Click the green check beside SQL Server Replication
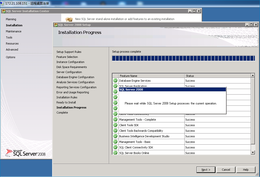This screenshot has height=177, width=260. click(115, 86)
